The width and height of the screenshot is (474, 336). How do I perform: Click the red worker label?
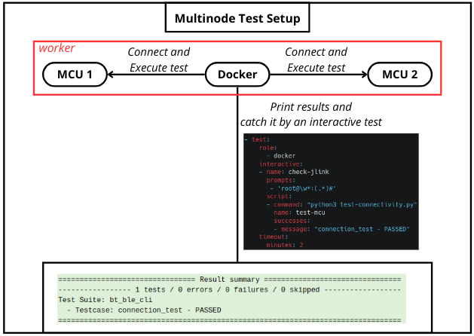57,48
